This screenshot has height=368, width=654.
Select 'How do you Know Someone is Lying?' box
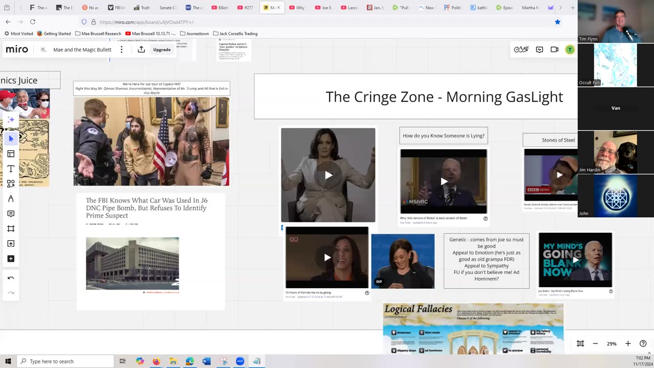[443, 135]
